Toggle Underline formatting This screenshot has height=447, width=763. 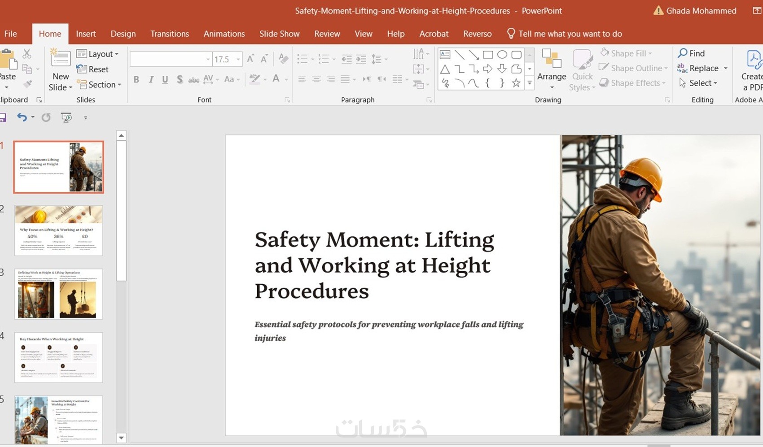[165, 79]
